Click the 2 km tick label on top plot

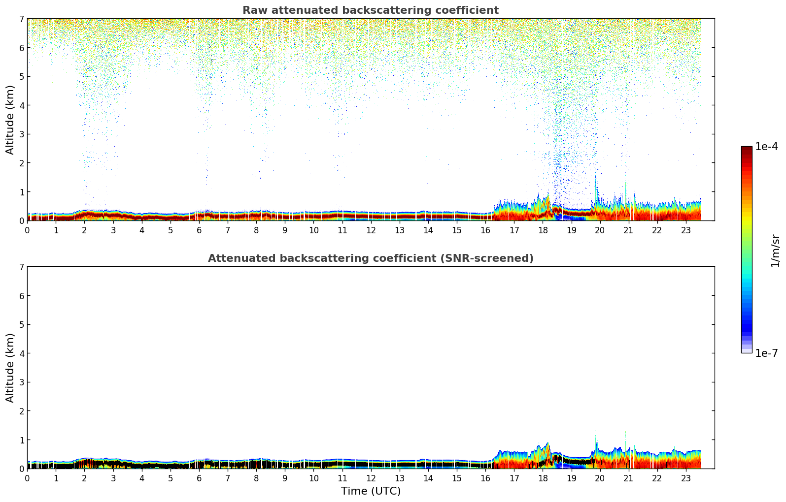(21, 163)
